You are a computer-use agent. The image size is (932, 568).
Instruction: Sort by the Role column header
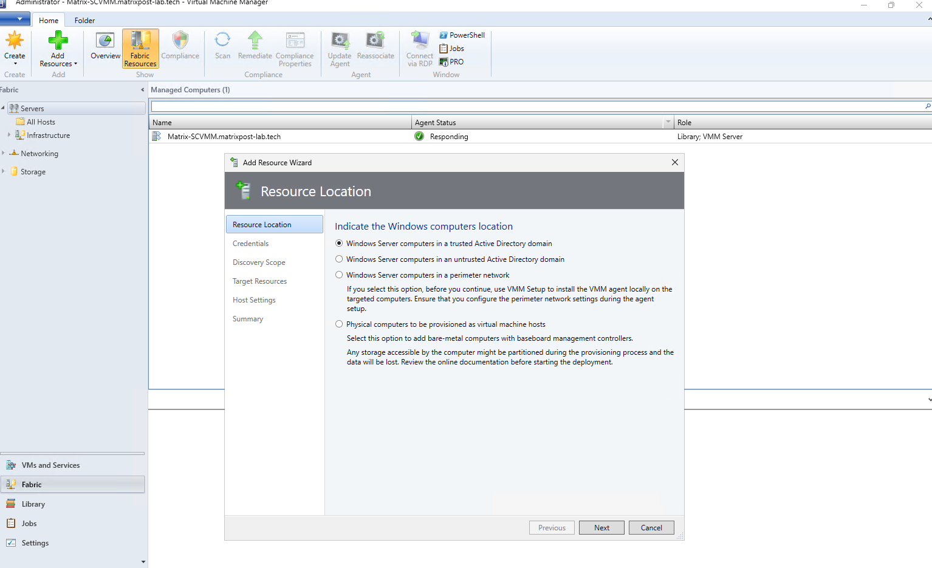[803, 122]
